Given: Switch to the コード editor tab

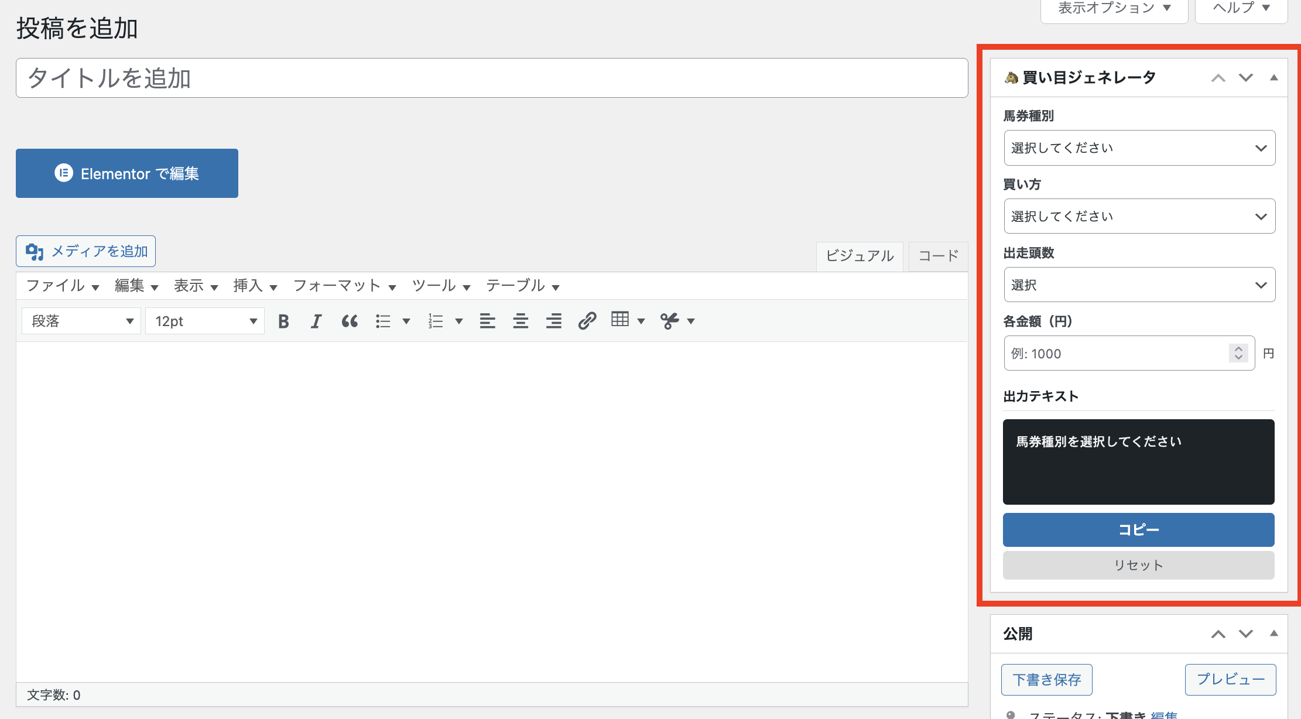Looking at the screenshot, I should coord(937,256).
